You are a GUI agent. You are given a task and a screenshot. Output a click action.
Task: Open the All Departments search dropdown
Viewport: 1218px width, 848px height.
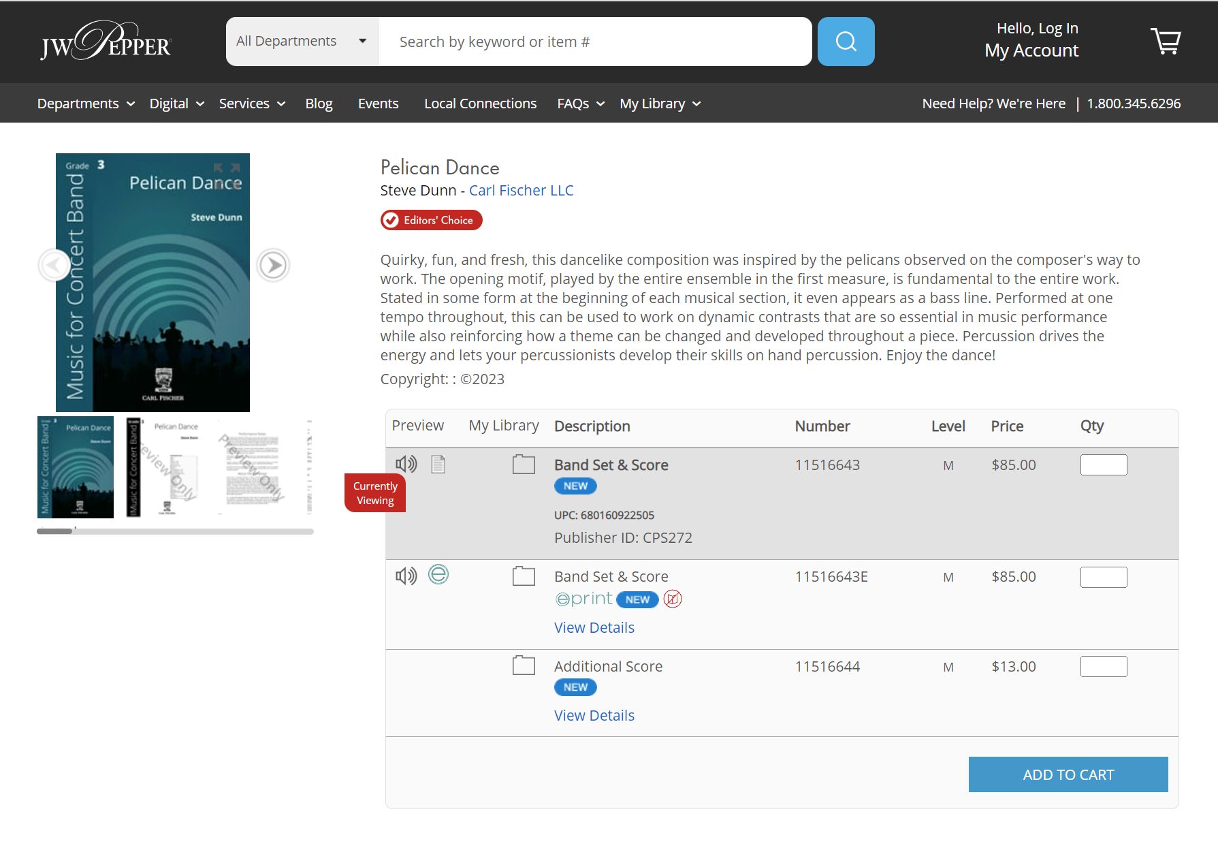pos(302,42)
